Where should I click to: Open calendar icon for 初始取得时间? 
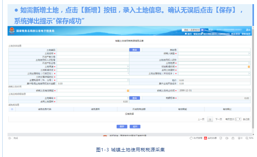pos(249,67)
